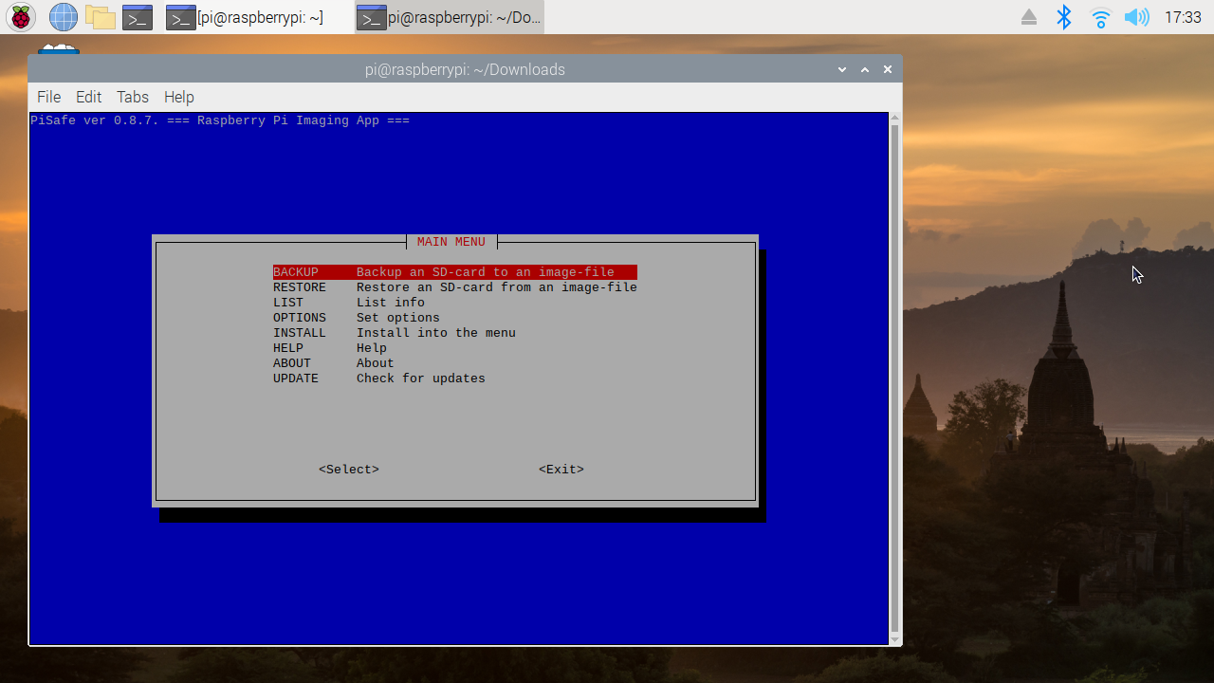Open the File Manager folder icon
The height and width of the screenshot is (683, 1214).
pyautogui.click(x=100, y=17)
